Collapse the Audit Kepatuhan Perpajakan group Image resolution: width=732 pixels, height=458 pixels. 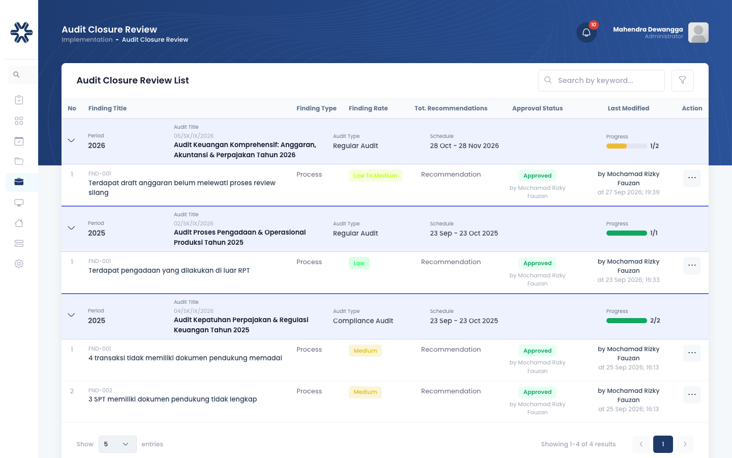click(71, 315)
